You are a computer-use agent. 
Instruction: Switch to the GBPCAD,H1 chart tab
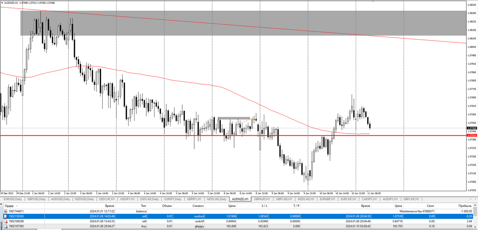point(284,199)
